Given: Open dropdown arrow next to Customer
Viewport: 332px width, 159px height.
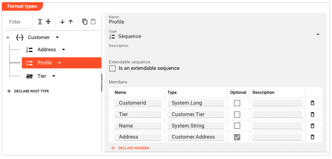Looking at the screenshot, I should (x=57, y=38).
